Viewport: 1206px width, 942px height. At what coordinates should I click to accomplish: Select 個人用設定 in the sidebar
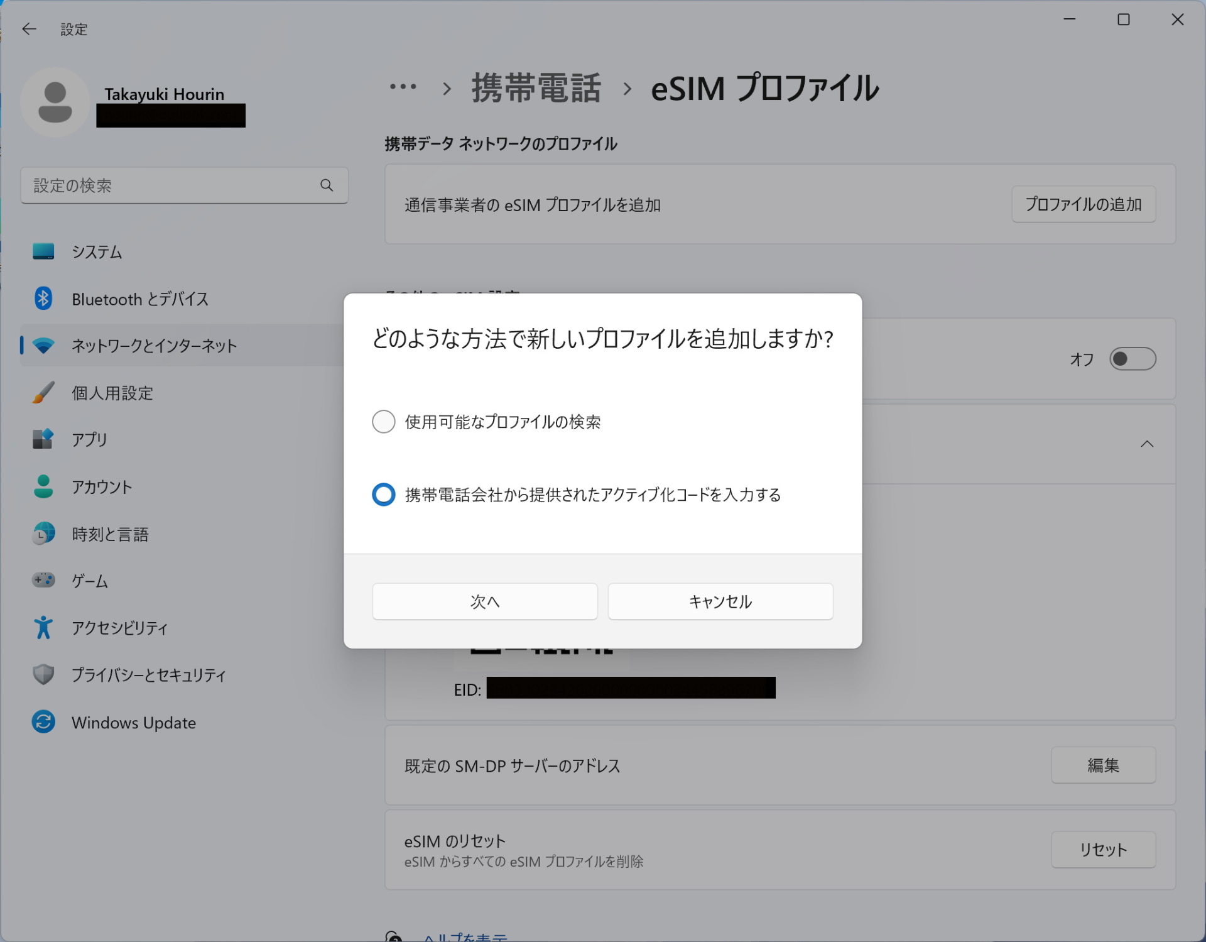112,393
